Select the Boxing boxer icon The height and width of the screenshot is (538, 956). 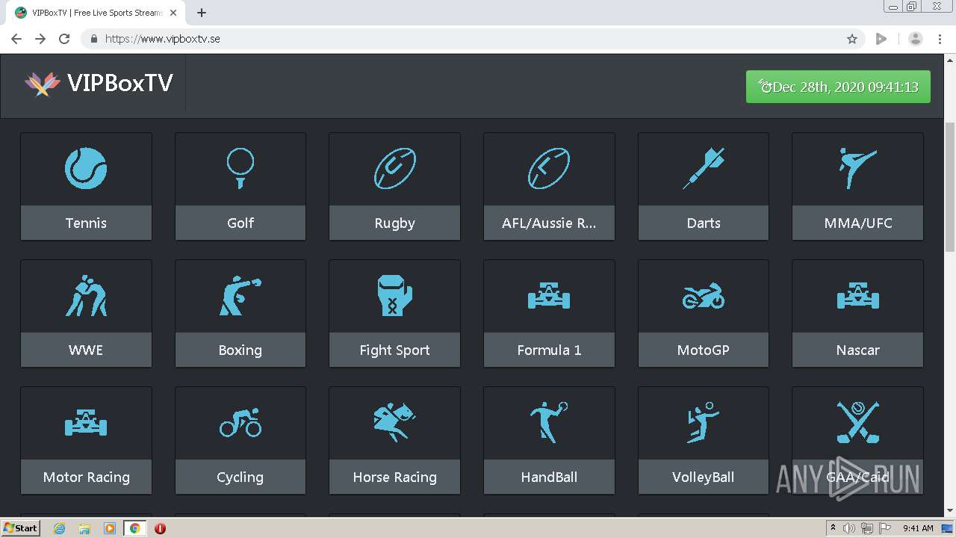tap(240, 295)
